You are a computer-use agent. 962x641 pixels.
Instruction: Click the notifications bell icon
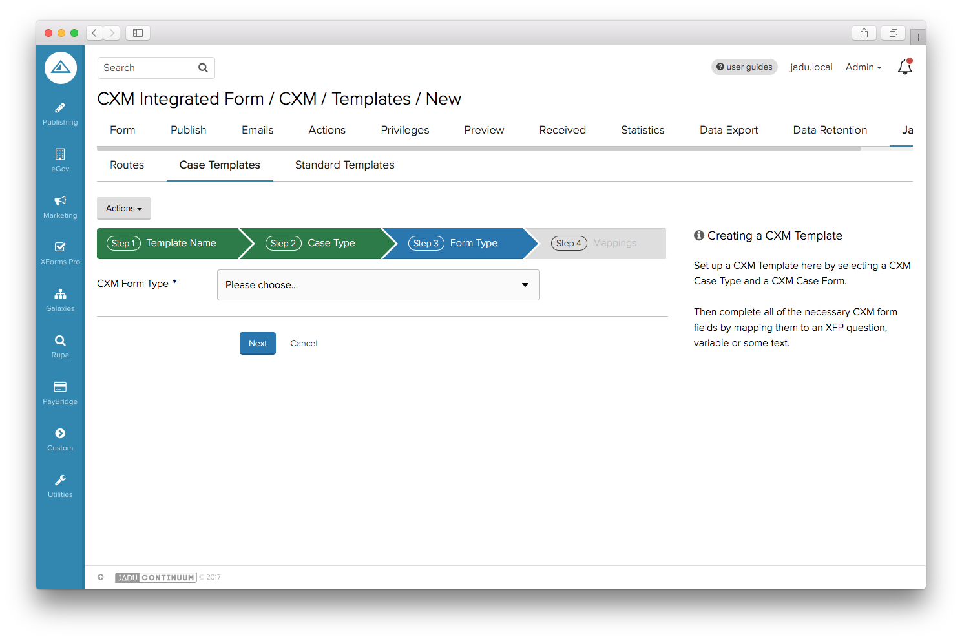coord(904,67)
